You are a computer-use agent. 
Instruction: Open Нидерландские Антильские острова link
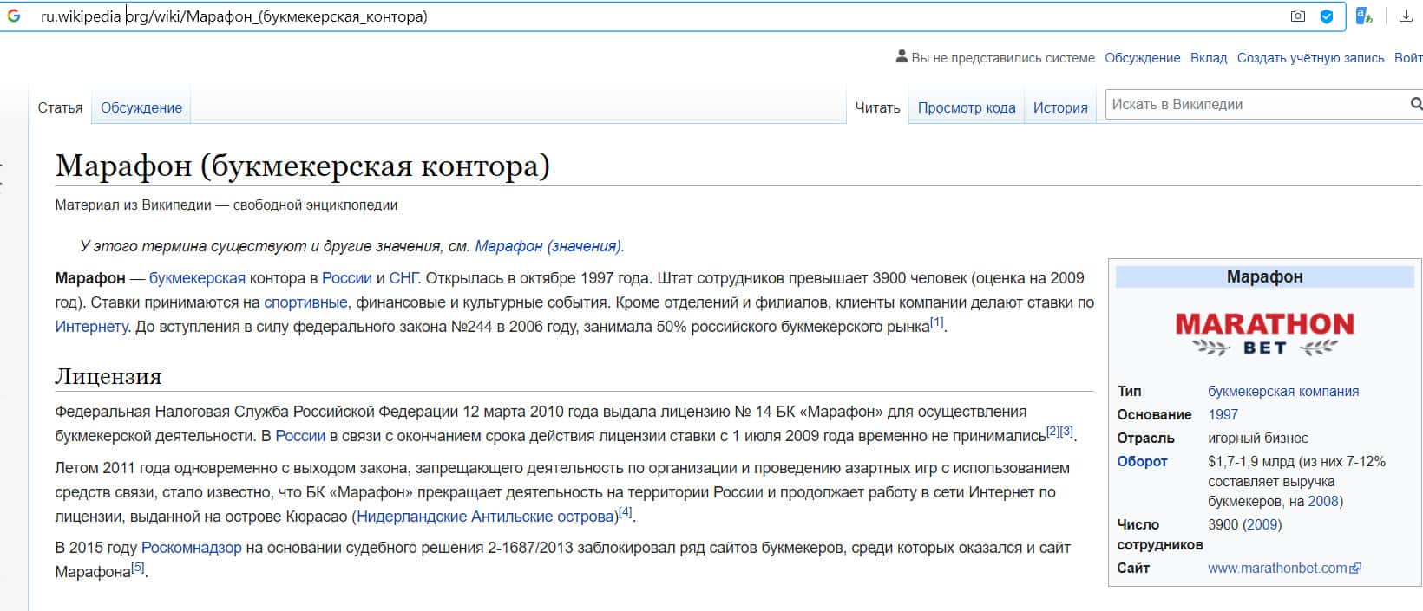click(485, 517)
